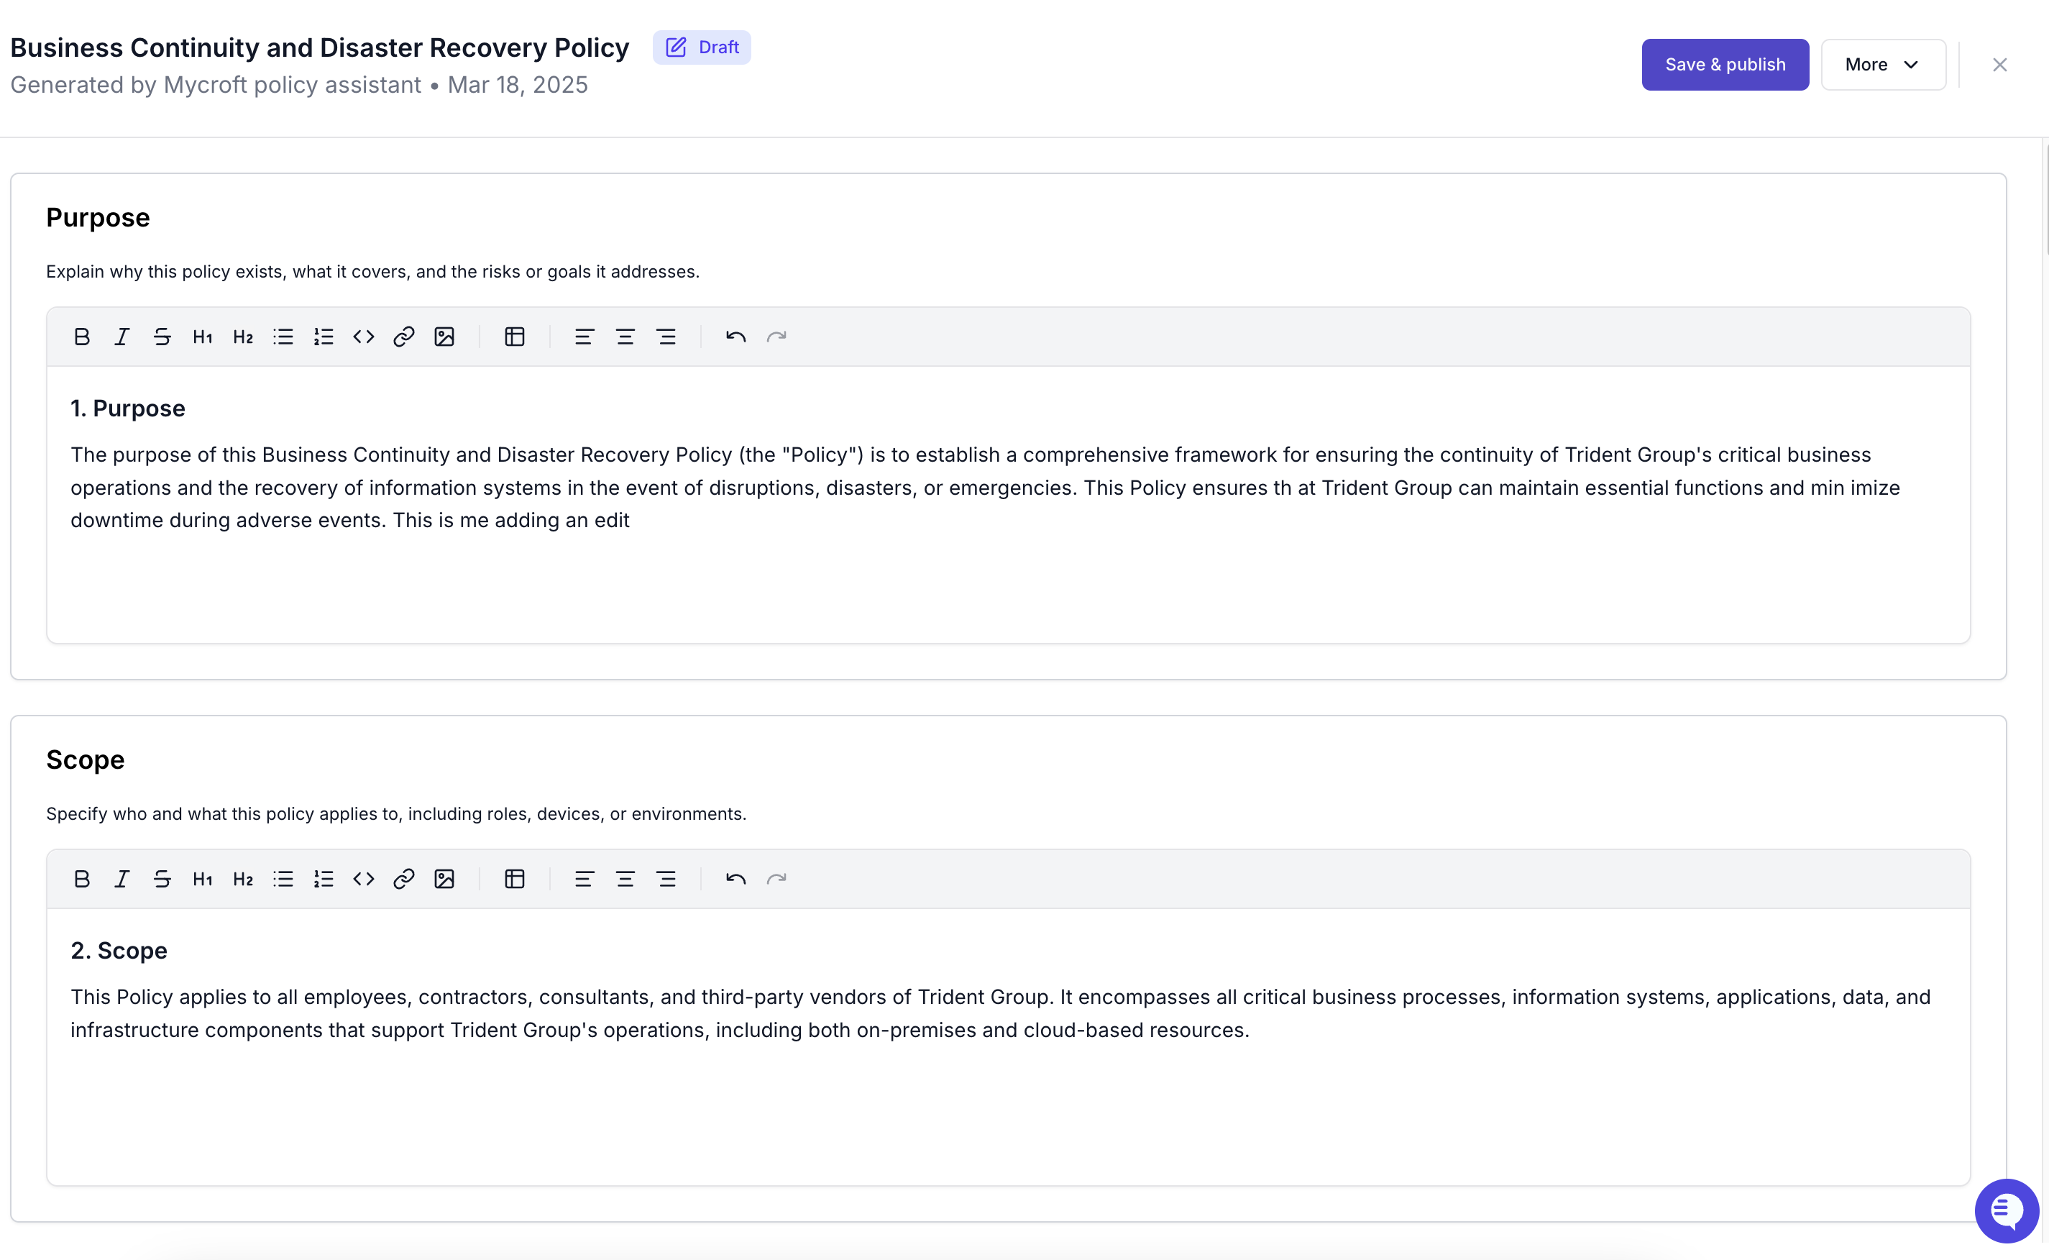Click the Mycroft policy assistant subtitle

point(298,85)
